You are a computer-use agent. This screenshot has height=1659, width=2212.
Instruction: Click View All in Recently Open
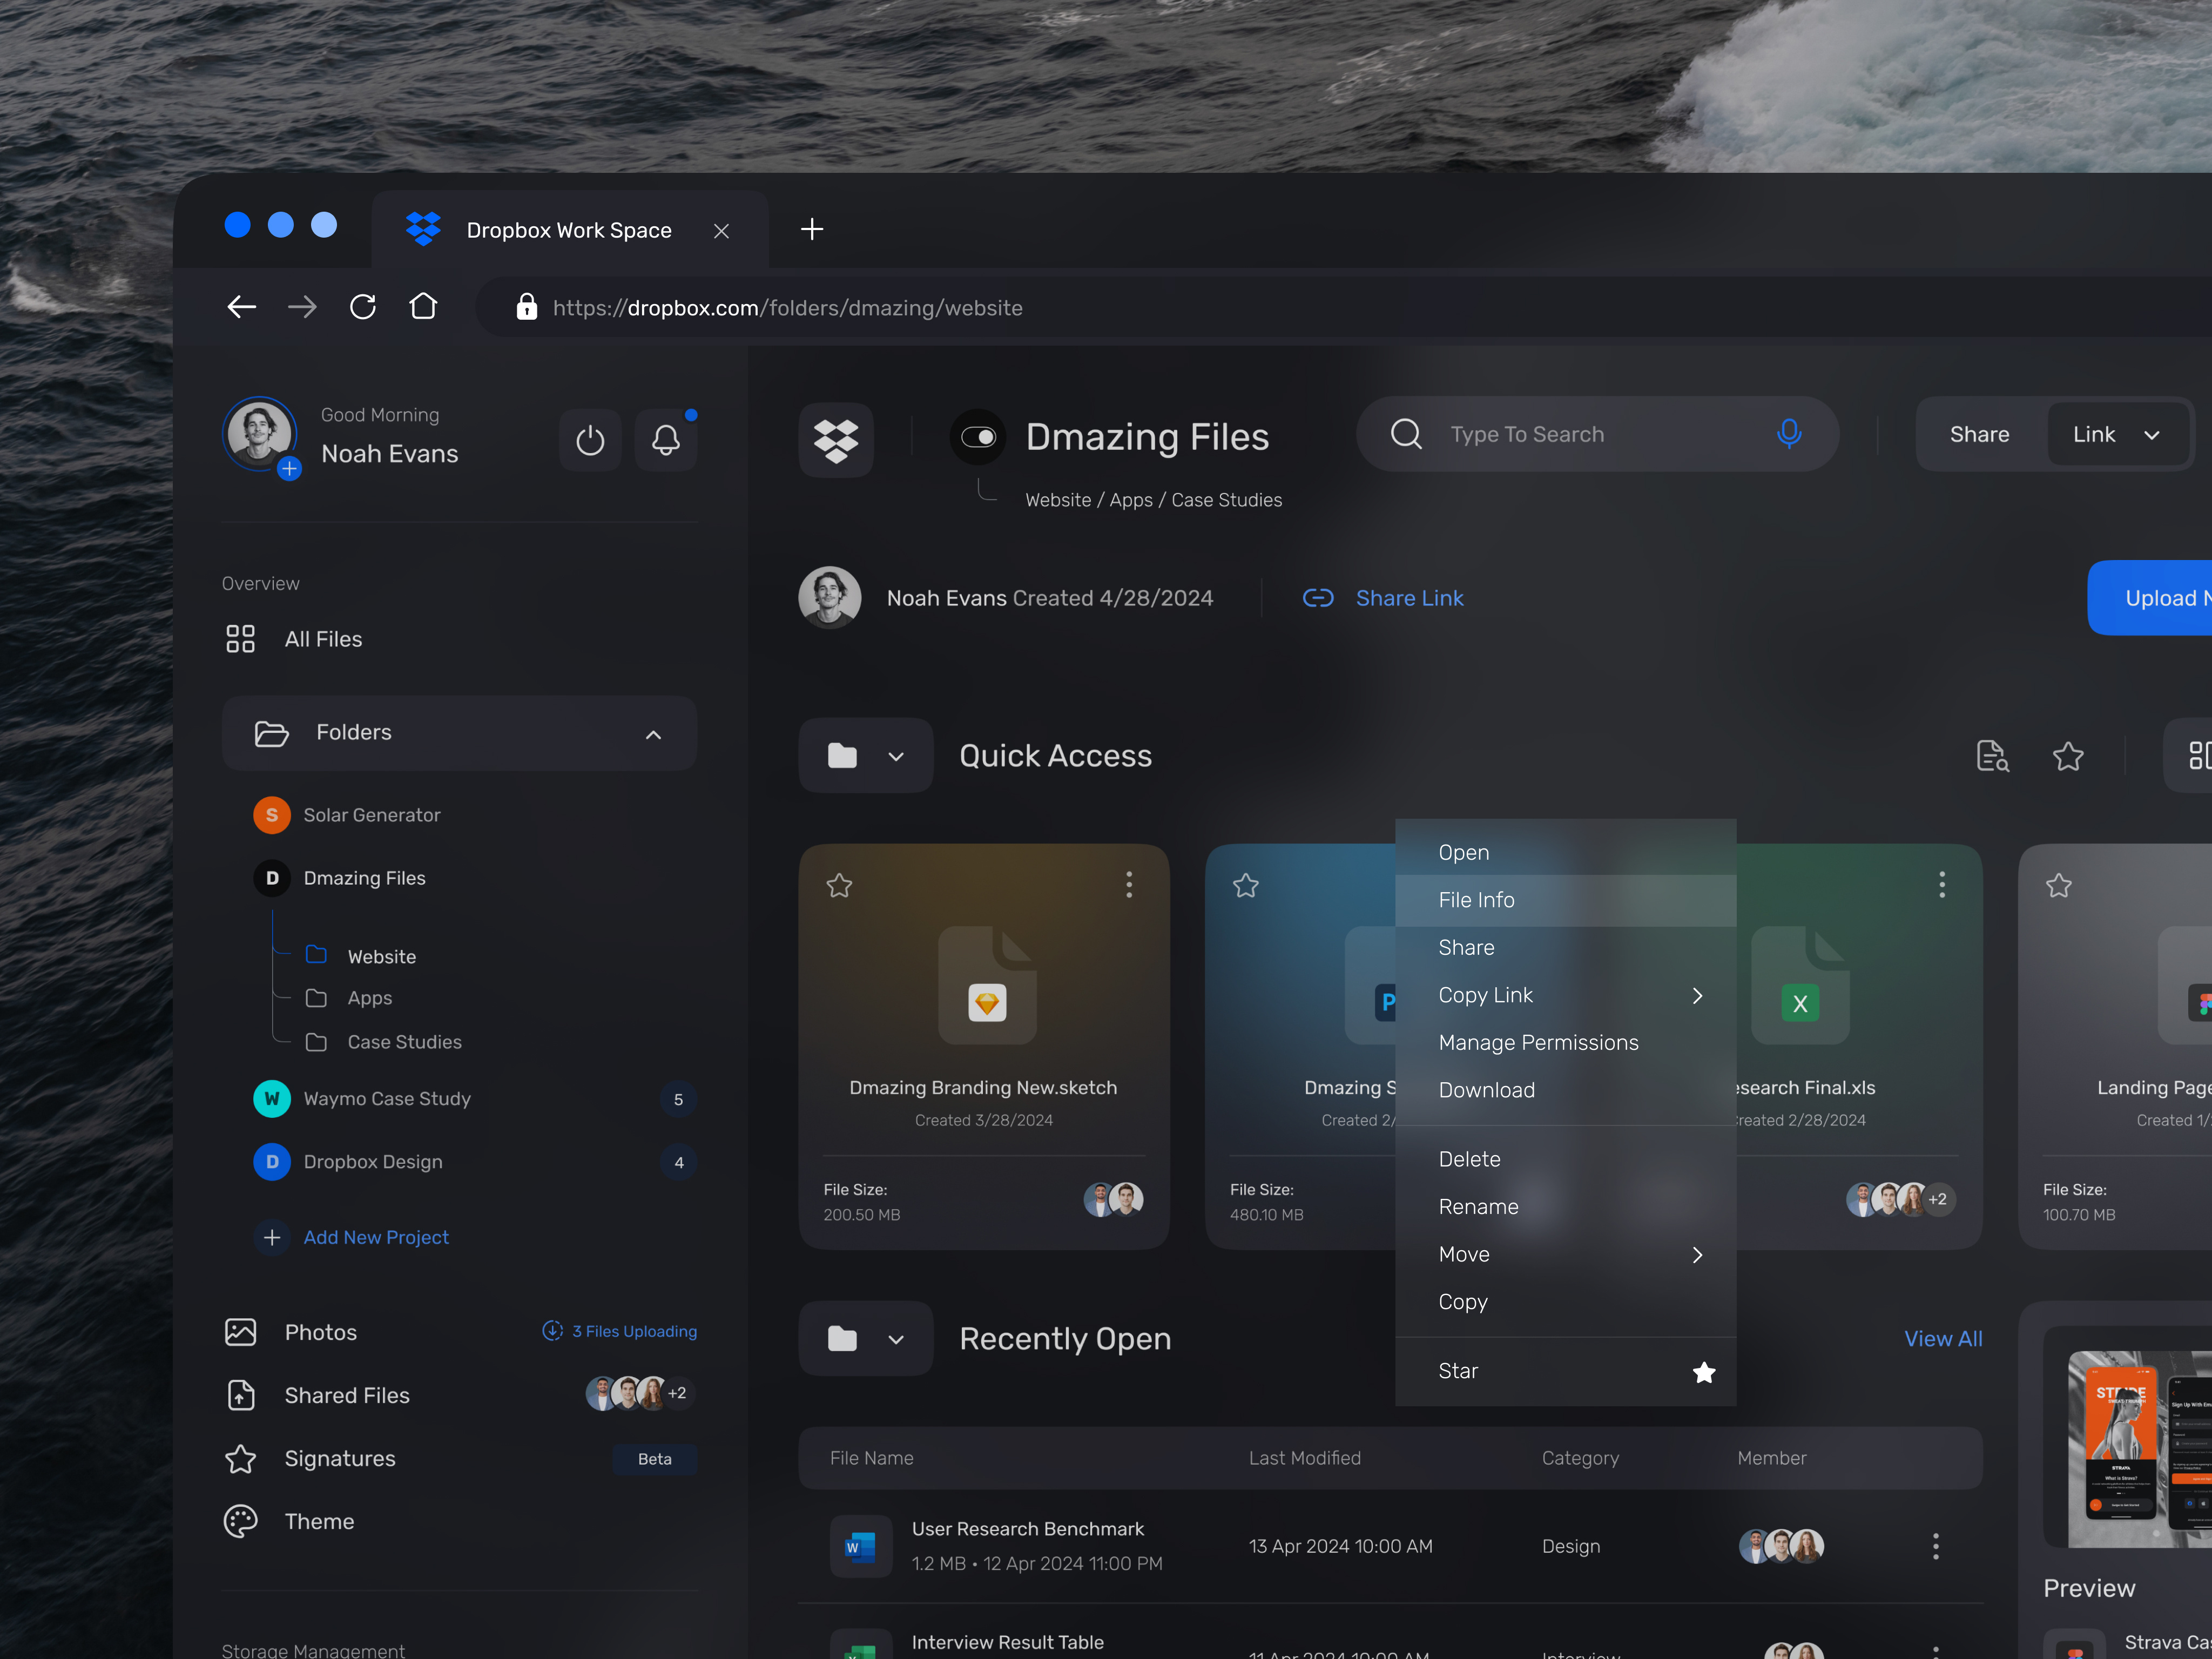point(1942,1338)
